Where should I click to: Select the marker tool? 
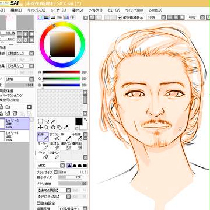coord(43,146)
